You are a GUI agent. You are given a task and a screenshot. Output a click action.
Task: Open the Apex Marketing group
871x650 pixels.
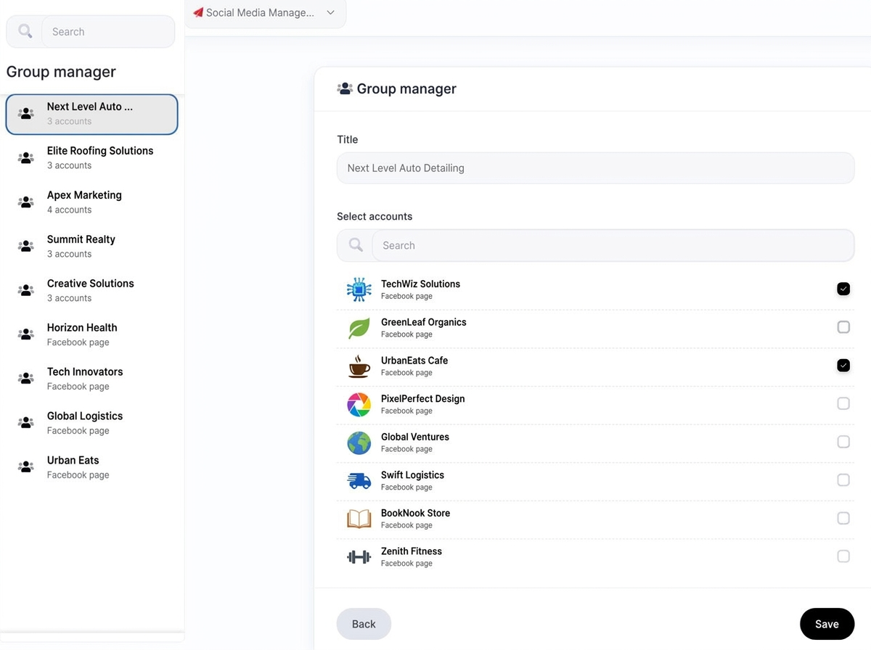pos(91,202)
